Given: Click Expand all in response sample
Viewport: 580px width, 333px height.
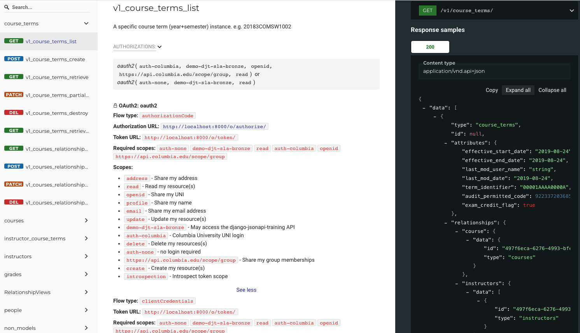Looking at the screenshot, I should (x=518, y=90).
